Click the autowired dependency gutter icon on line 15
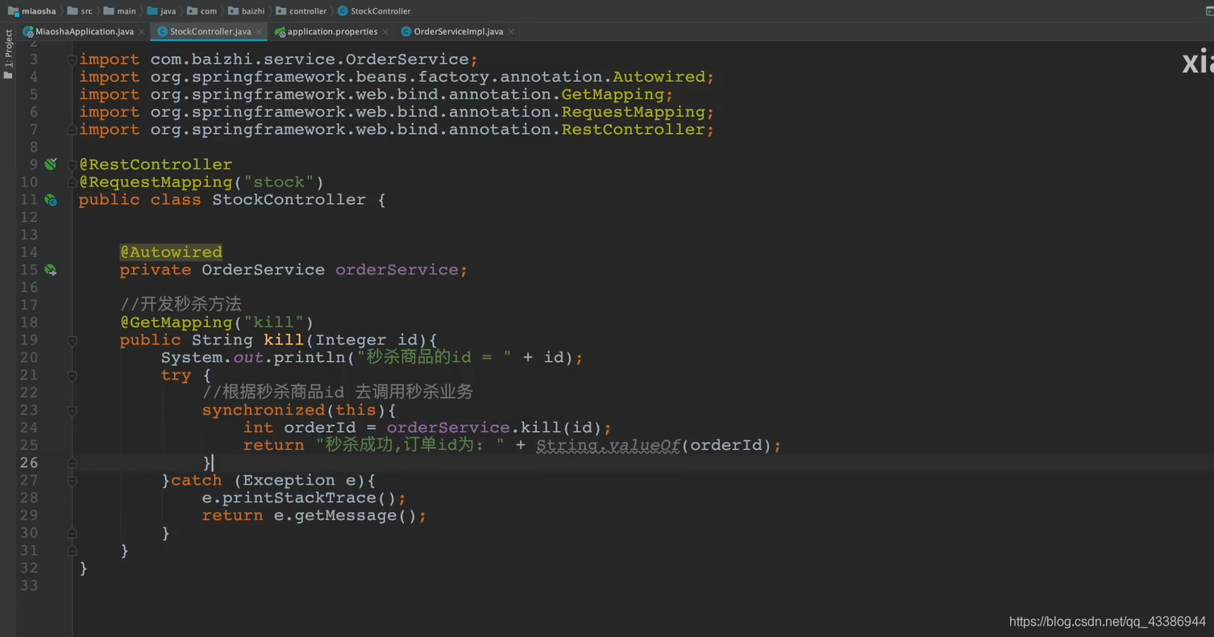The width and height of the screenshot is (1214, 637). coord(51,270)
